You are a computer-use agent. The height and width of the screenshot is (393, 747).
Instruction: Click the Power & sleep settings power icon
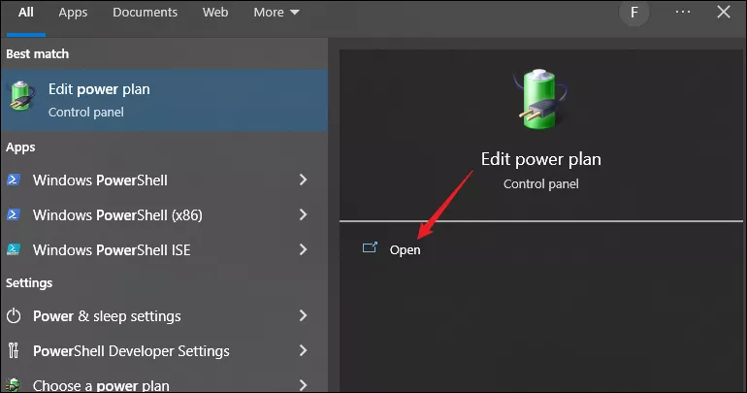14,315
